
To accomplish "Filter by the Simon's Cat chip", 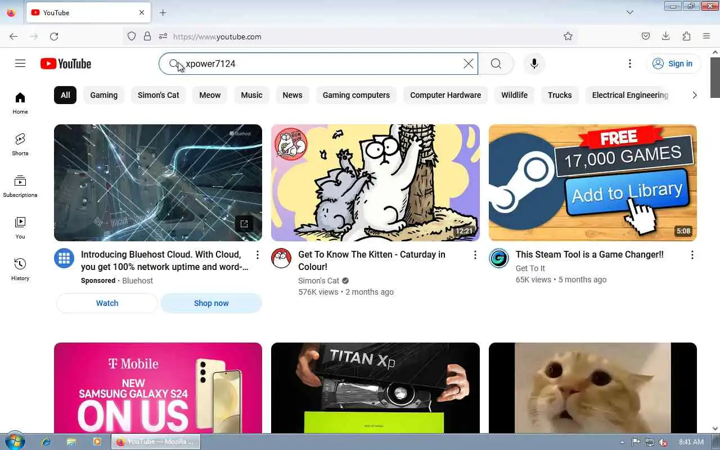I will click(159, 95).
